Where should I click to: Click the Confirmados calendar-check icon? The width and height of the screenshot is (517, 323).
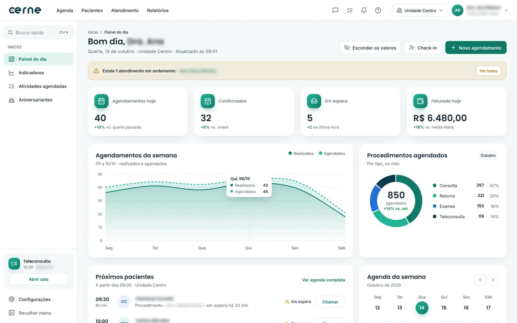coord(208,101)
